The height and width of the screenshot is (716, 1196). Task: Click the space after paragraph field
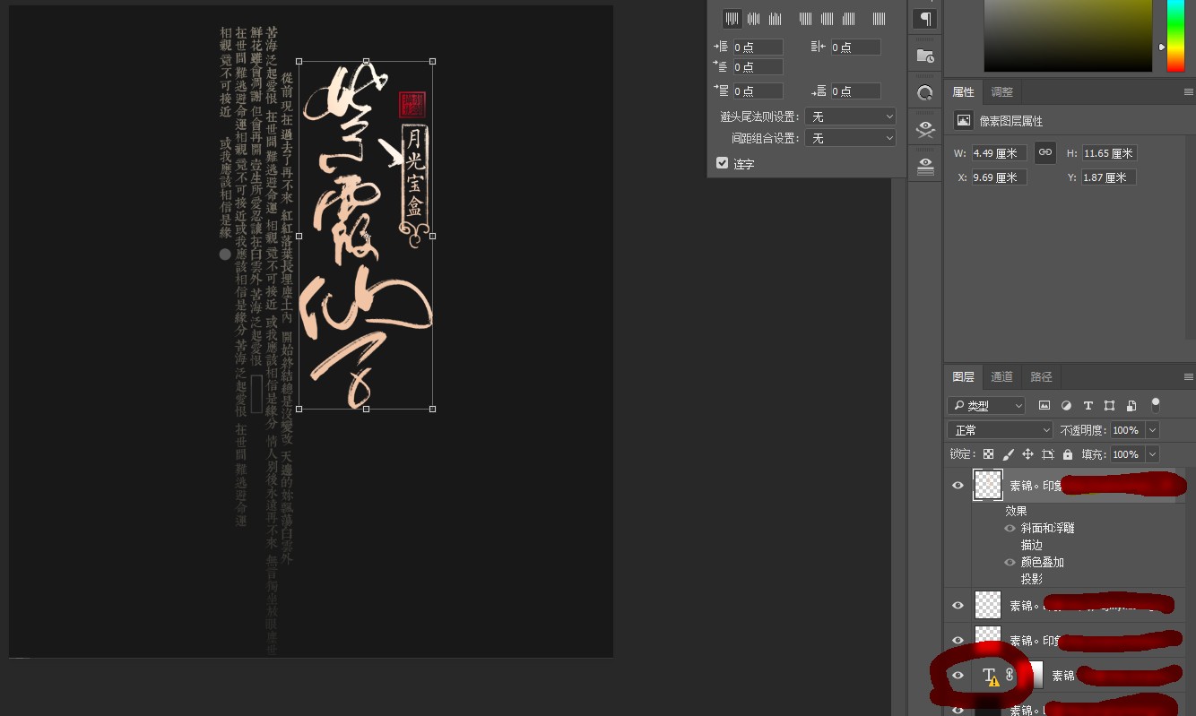[x=855, y=91]
